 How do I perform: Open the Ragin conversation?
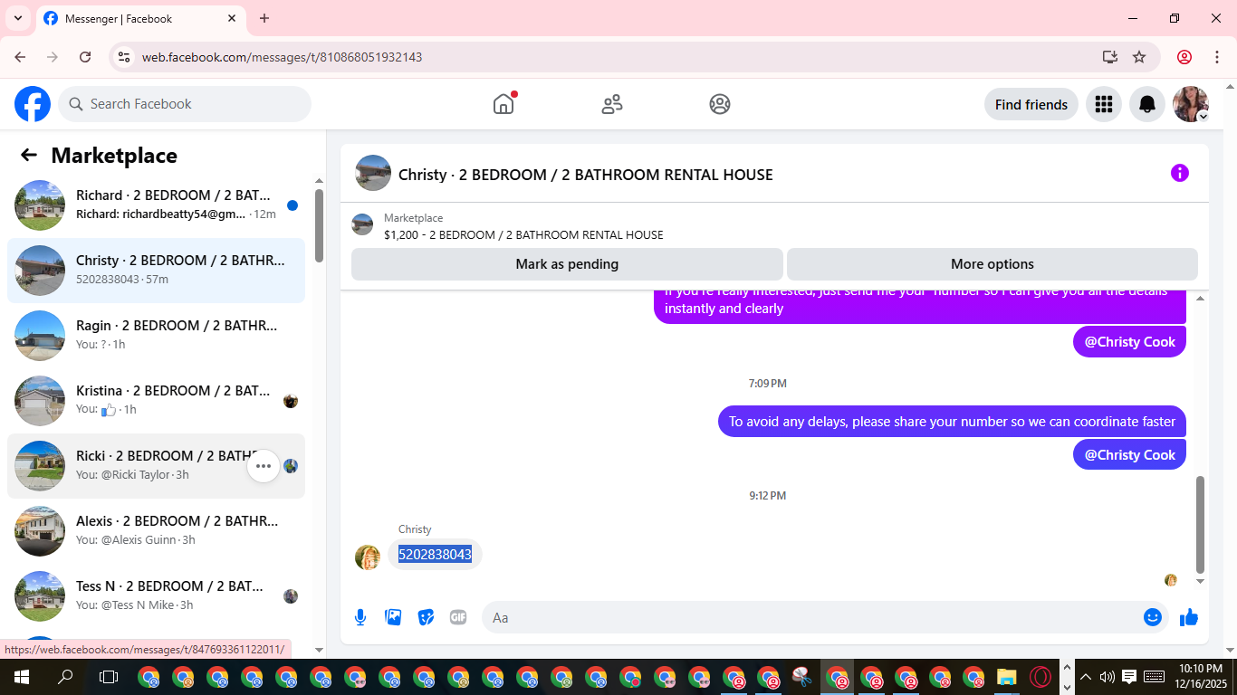[156, 335]
